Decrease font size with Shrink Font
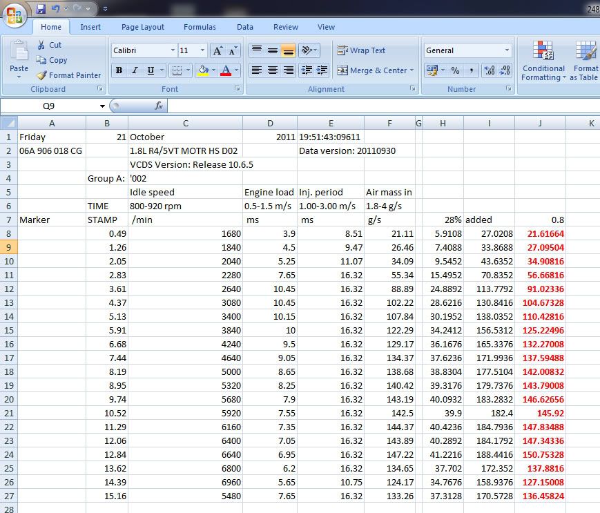The height and width of the screenshot is (513, 600). (233, 50)
